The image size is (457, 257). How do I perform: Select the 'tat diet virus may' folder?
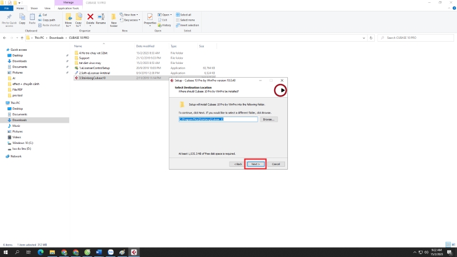point(90,63)
